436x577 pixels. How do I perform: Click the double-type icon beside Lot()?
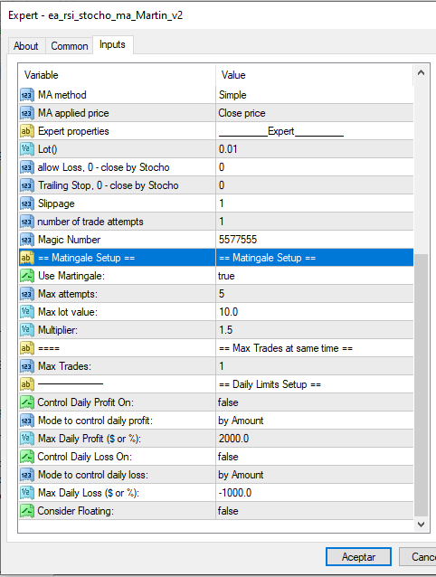(27, 149)
